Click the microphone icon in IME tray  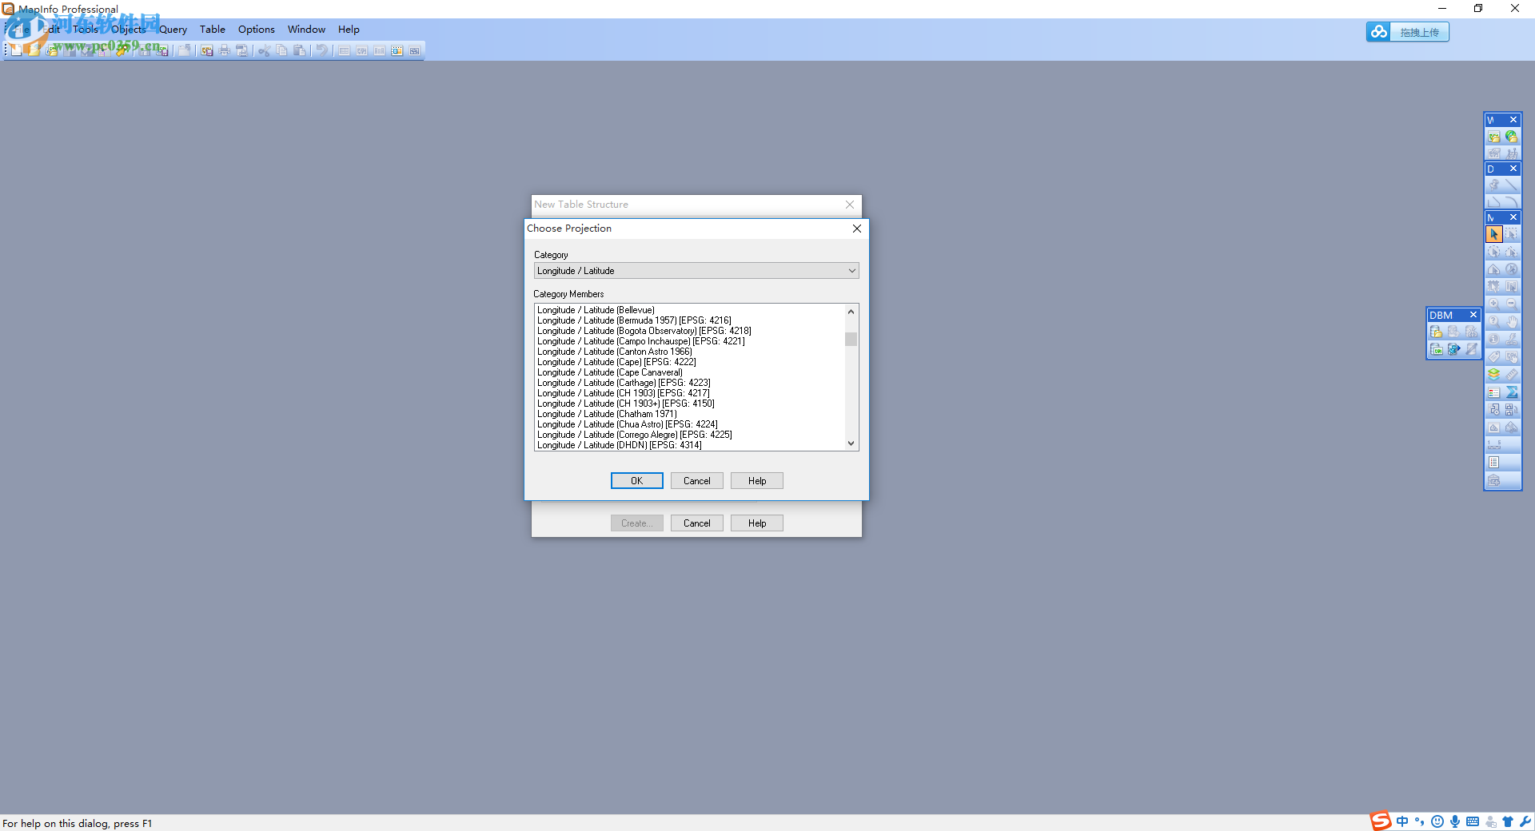[1455, 821]
